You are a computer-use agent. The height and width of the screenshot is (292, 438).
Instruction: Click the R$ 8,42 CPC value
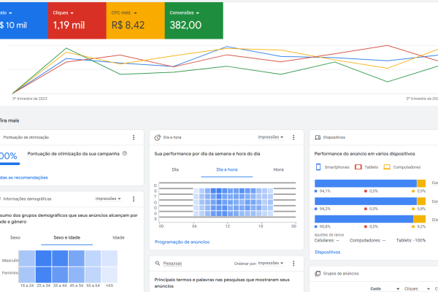128,25
